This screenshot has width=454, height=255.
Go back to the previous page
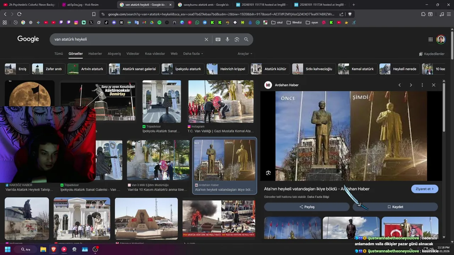point(5,14)
